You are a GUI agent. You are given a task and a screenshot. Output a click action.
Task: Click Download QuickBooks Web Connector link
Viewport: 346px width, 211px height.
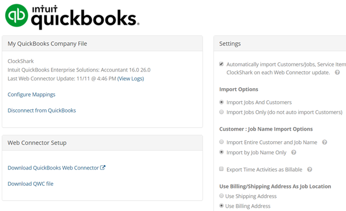(53, 168)
